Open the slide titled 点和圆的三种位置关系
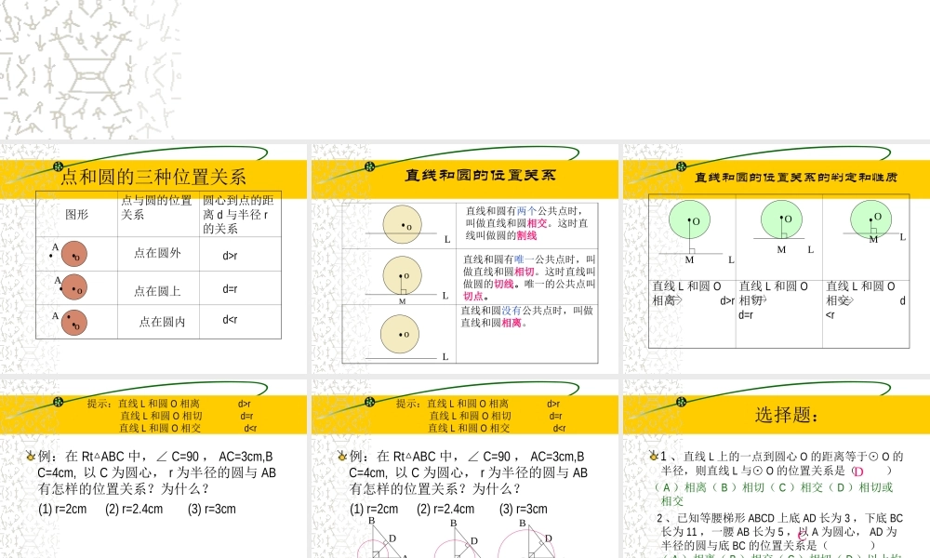930x558 pixels. tap(153, 259)
